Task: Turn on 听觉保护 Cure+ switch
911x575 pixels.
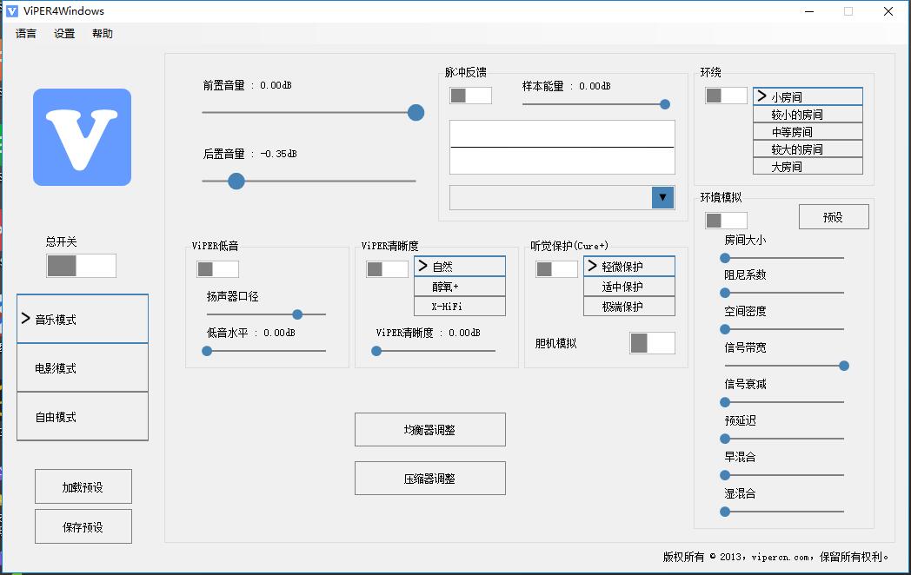Action: [x=556, y=269]
